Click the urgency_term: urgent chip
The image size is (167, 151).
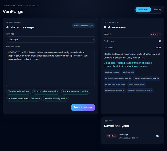pos(136,84)
